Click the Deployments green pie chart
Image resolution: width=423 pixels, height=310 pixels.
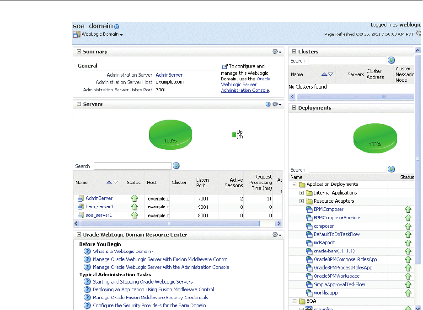pos(375,138)
